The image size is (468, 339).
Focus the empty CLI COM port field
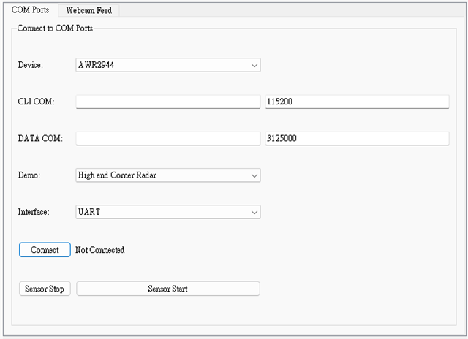tap(168, 102)
